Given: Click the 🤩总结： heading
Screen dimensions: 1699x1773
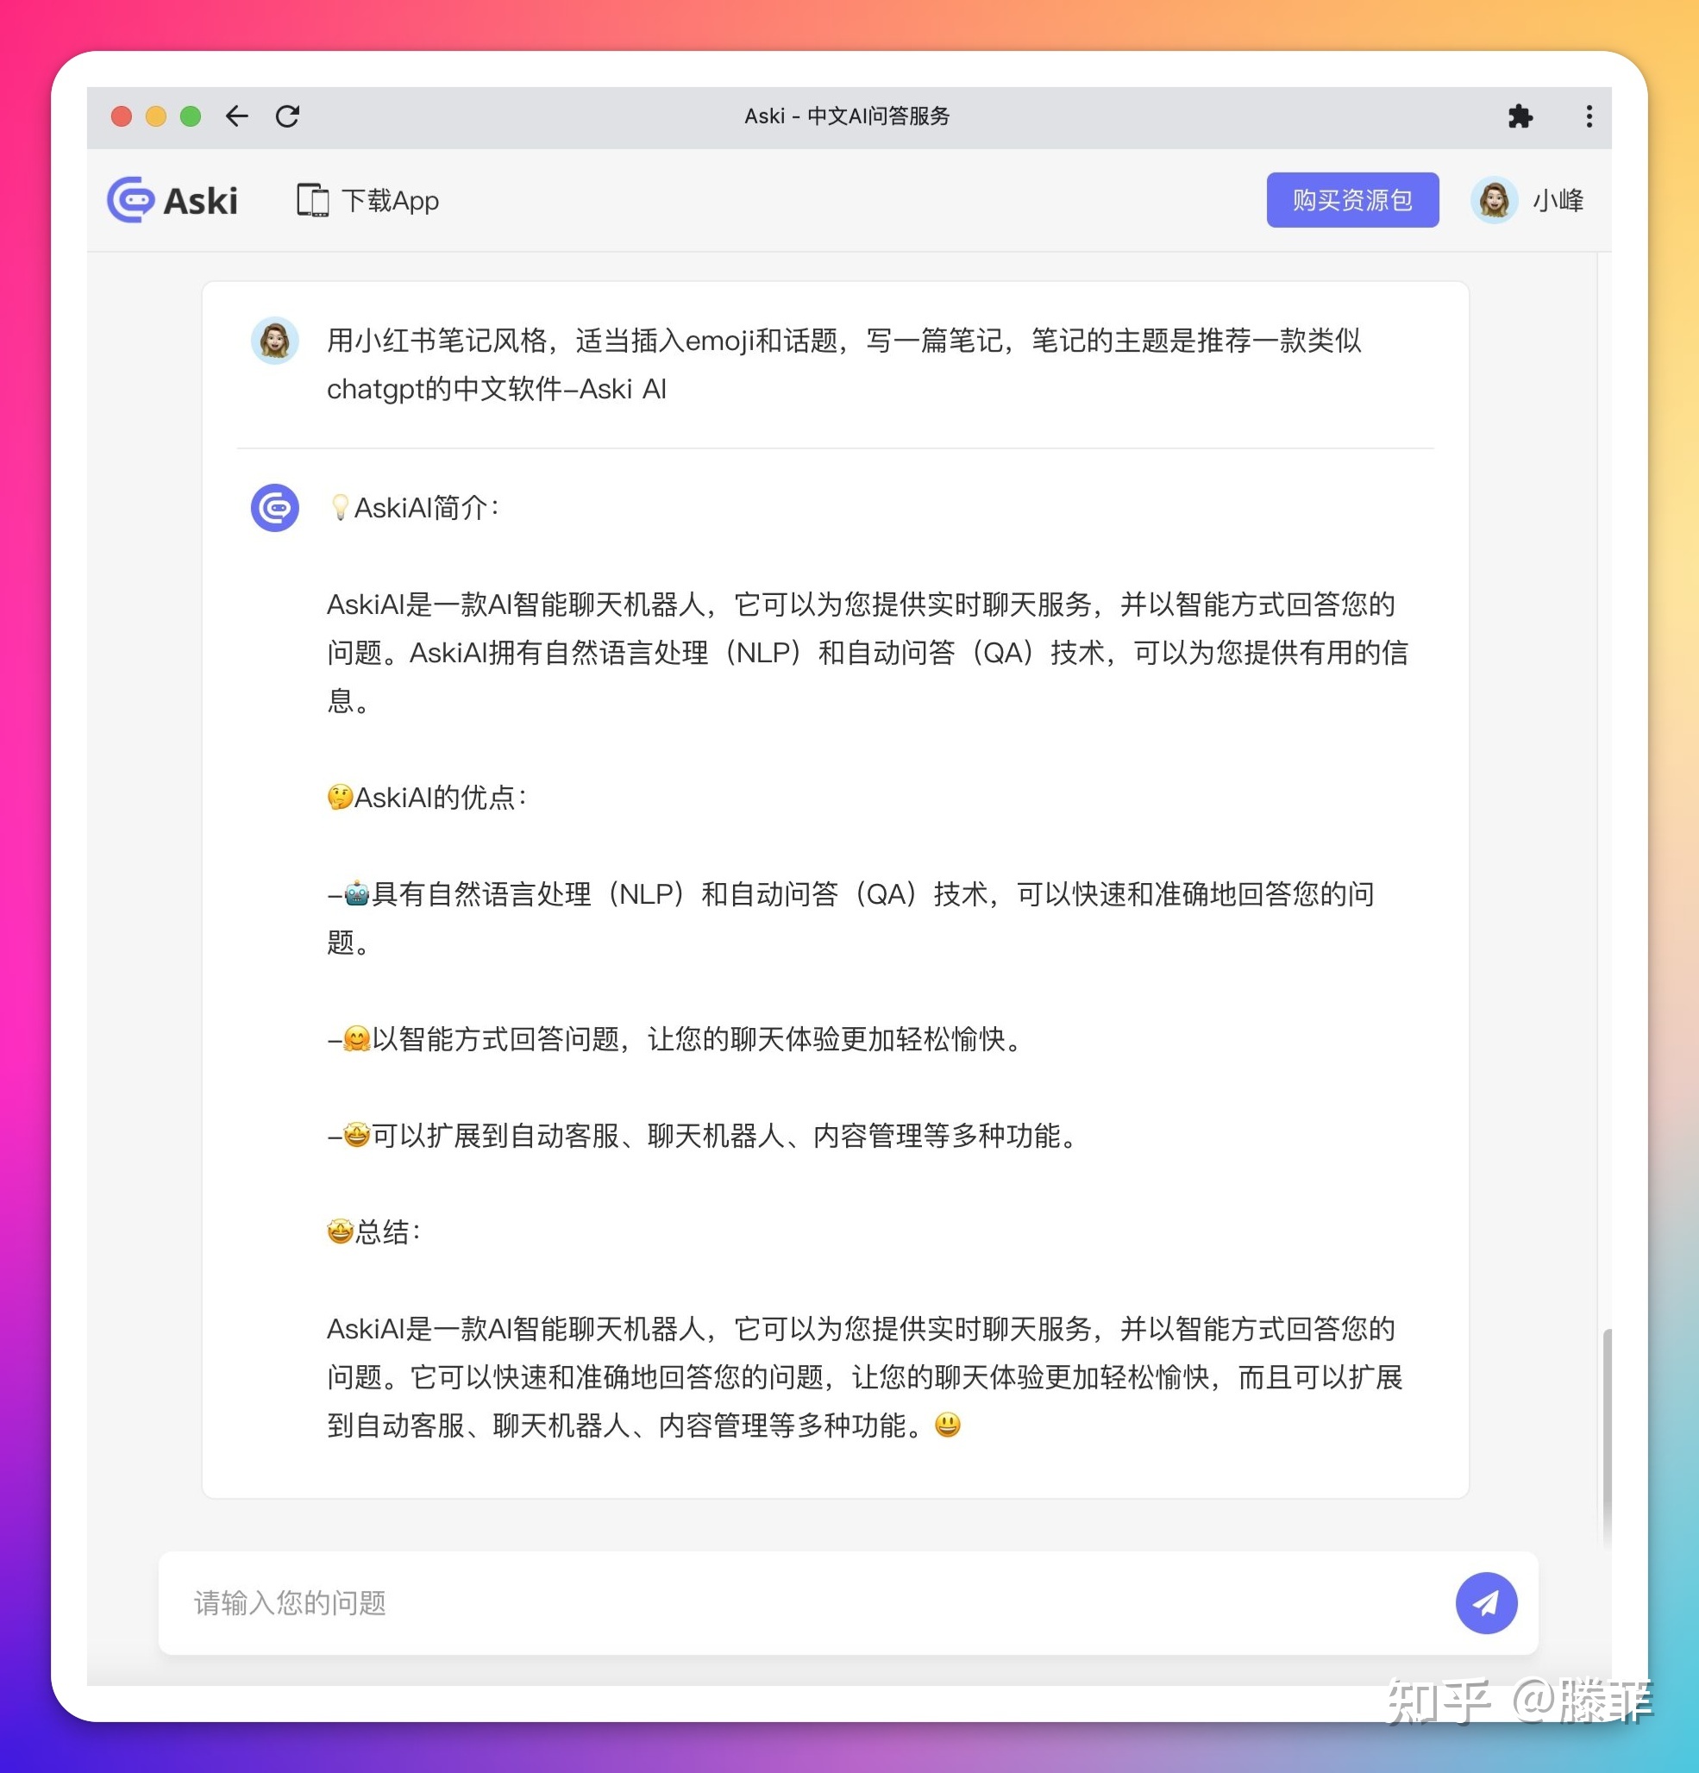Looking at the screenshot, I should pyautogui.click(x=373, y=1231).
